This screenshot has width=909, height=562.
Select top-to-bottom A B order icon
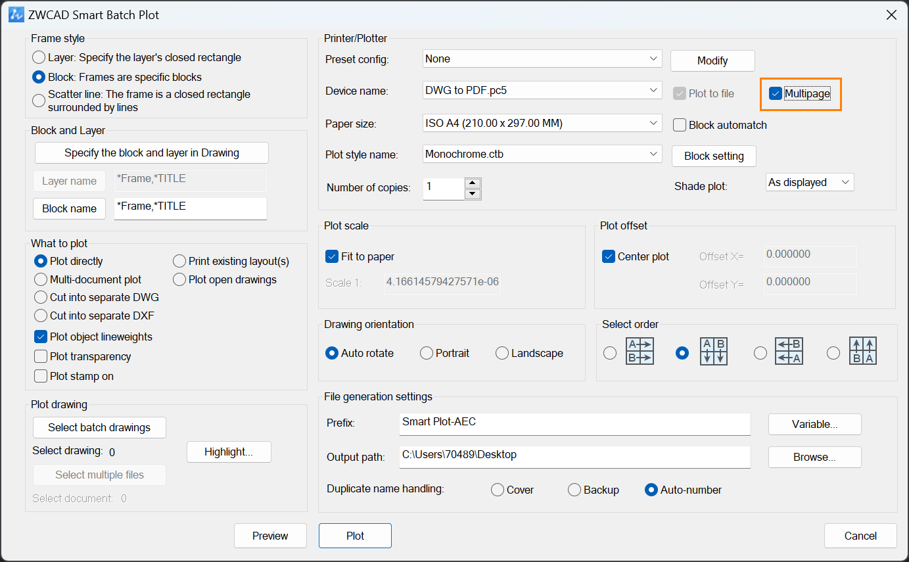pos(714,352)
